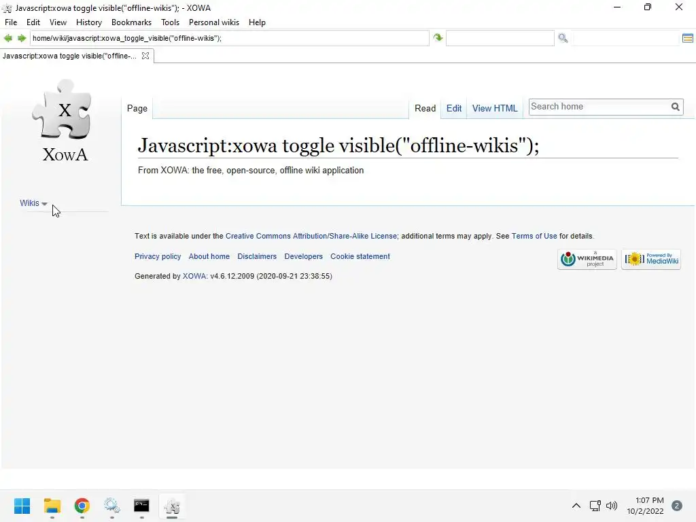Open the Disclaimers link
Screen dimensions: 696x522
pyautogui.click(x=257, y=256)
